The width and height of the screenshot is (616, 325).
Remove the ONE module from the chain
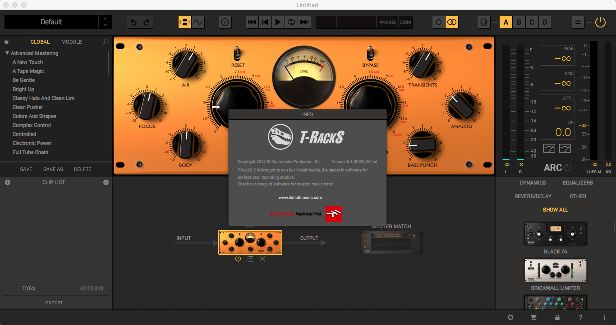pos(262,259)
